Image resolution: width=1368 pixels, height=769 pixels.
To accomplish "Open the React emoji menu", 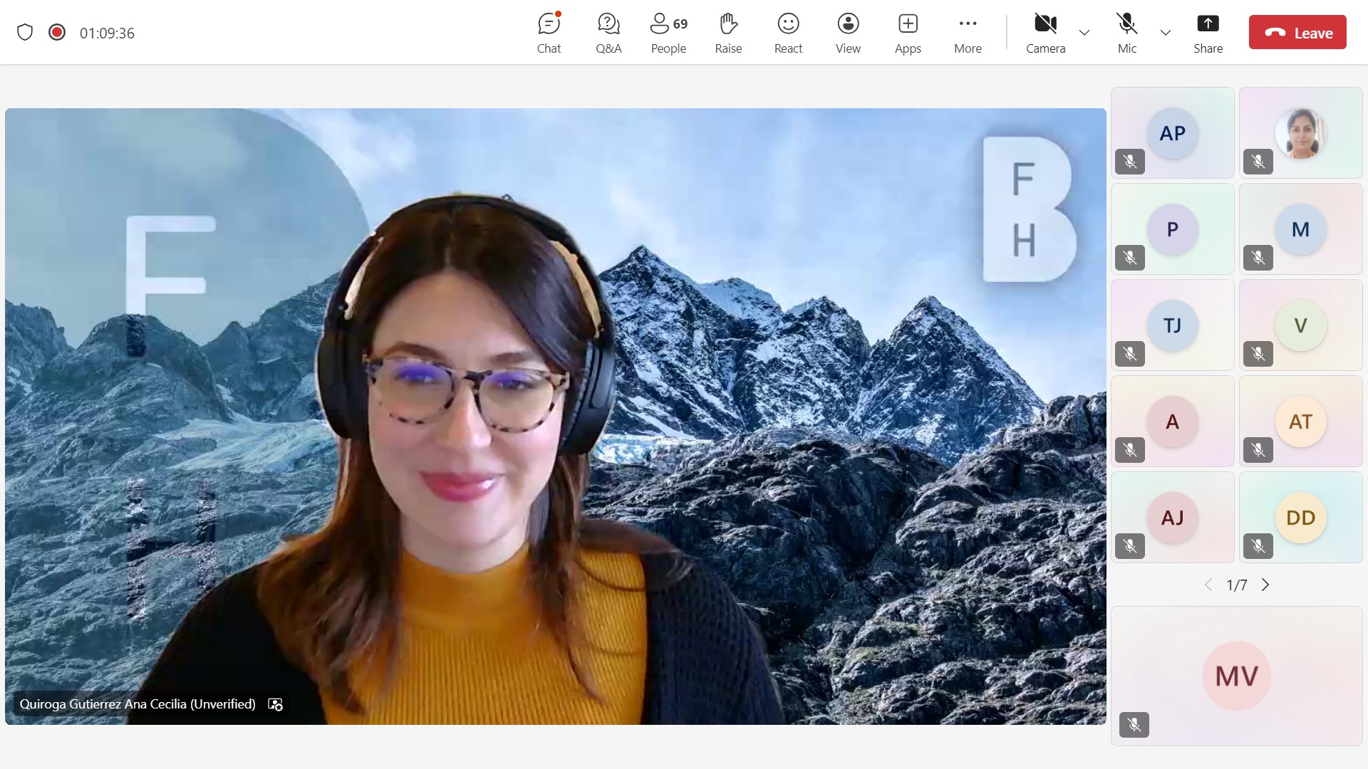I will coord(788,33).
